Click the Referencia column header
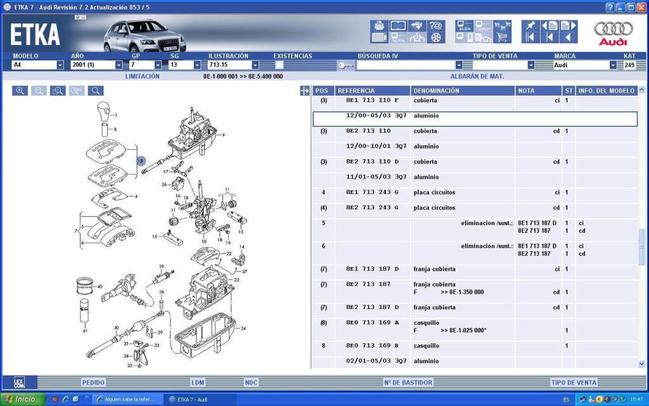Screen dimensions: 649x406 coord(373,91)
